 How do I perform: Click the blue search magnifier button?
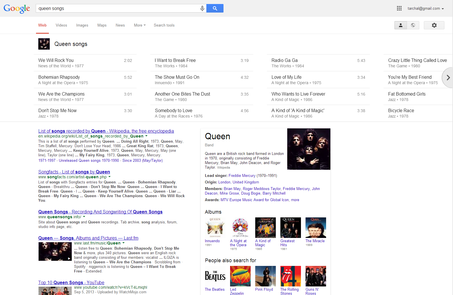tap(215, 8)
